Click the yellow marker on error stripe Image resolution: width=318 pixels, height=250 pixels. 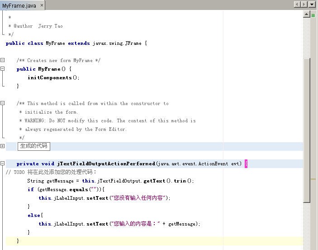point(313,179)
